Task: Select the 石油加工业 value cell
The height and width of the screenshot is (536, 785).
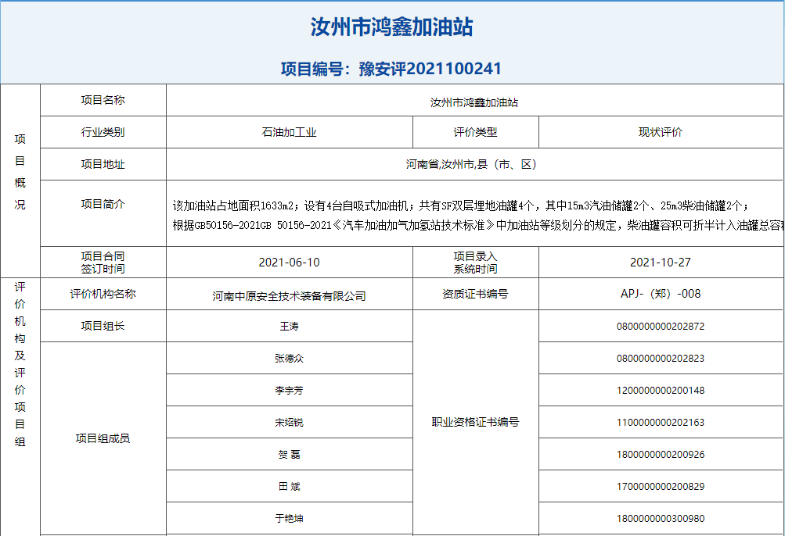Action: click(290, 132)
